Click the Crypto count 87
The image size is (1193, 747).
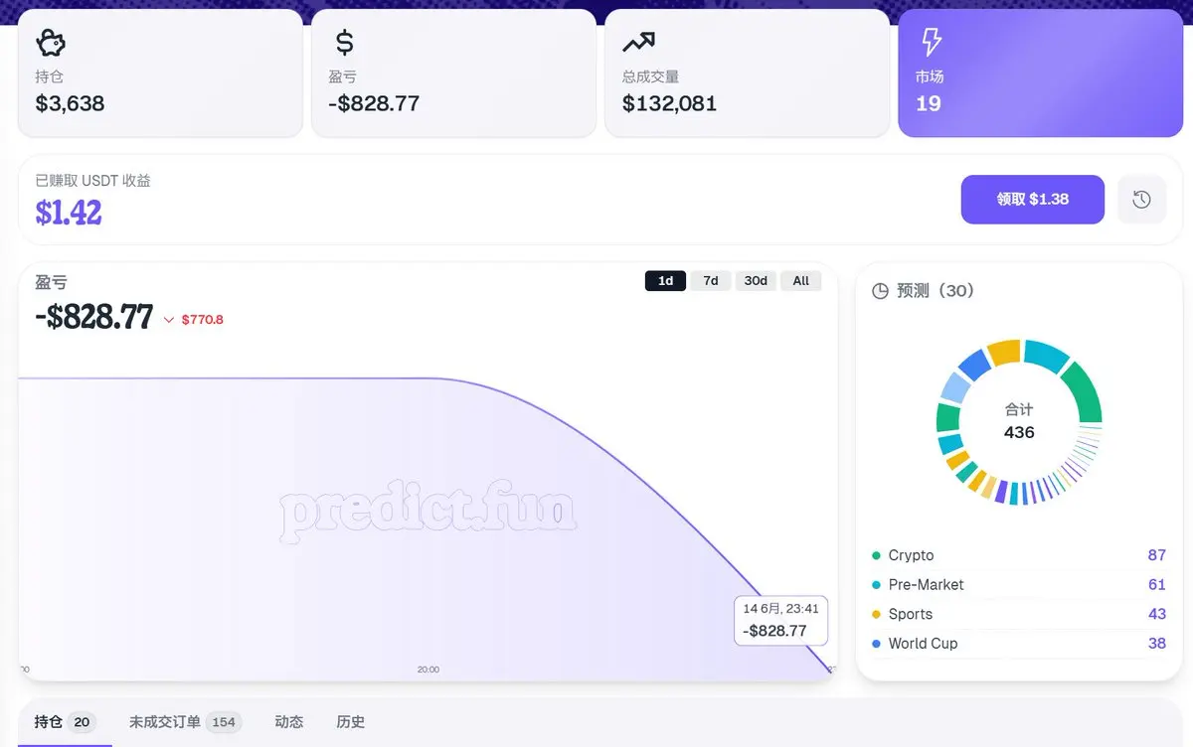[1156, 555]
